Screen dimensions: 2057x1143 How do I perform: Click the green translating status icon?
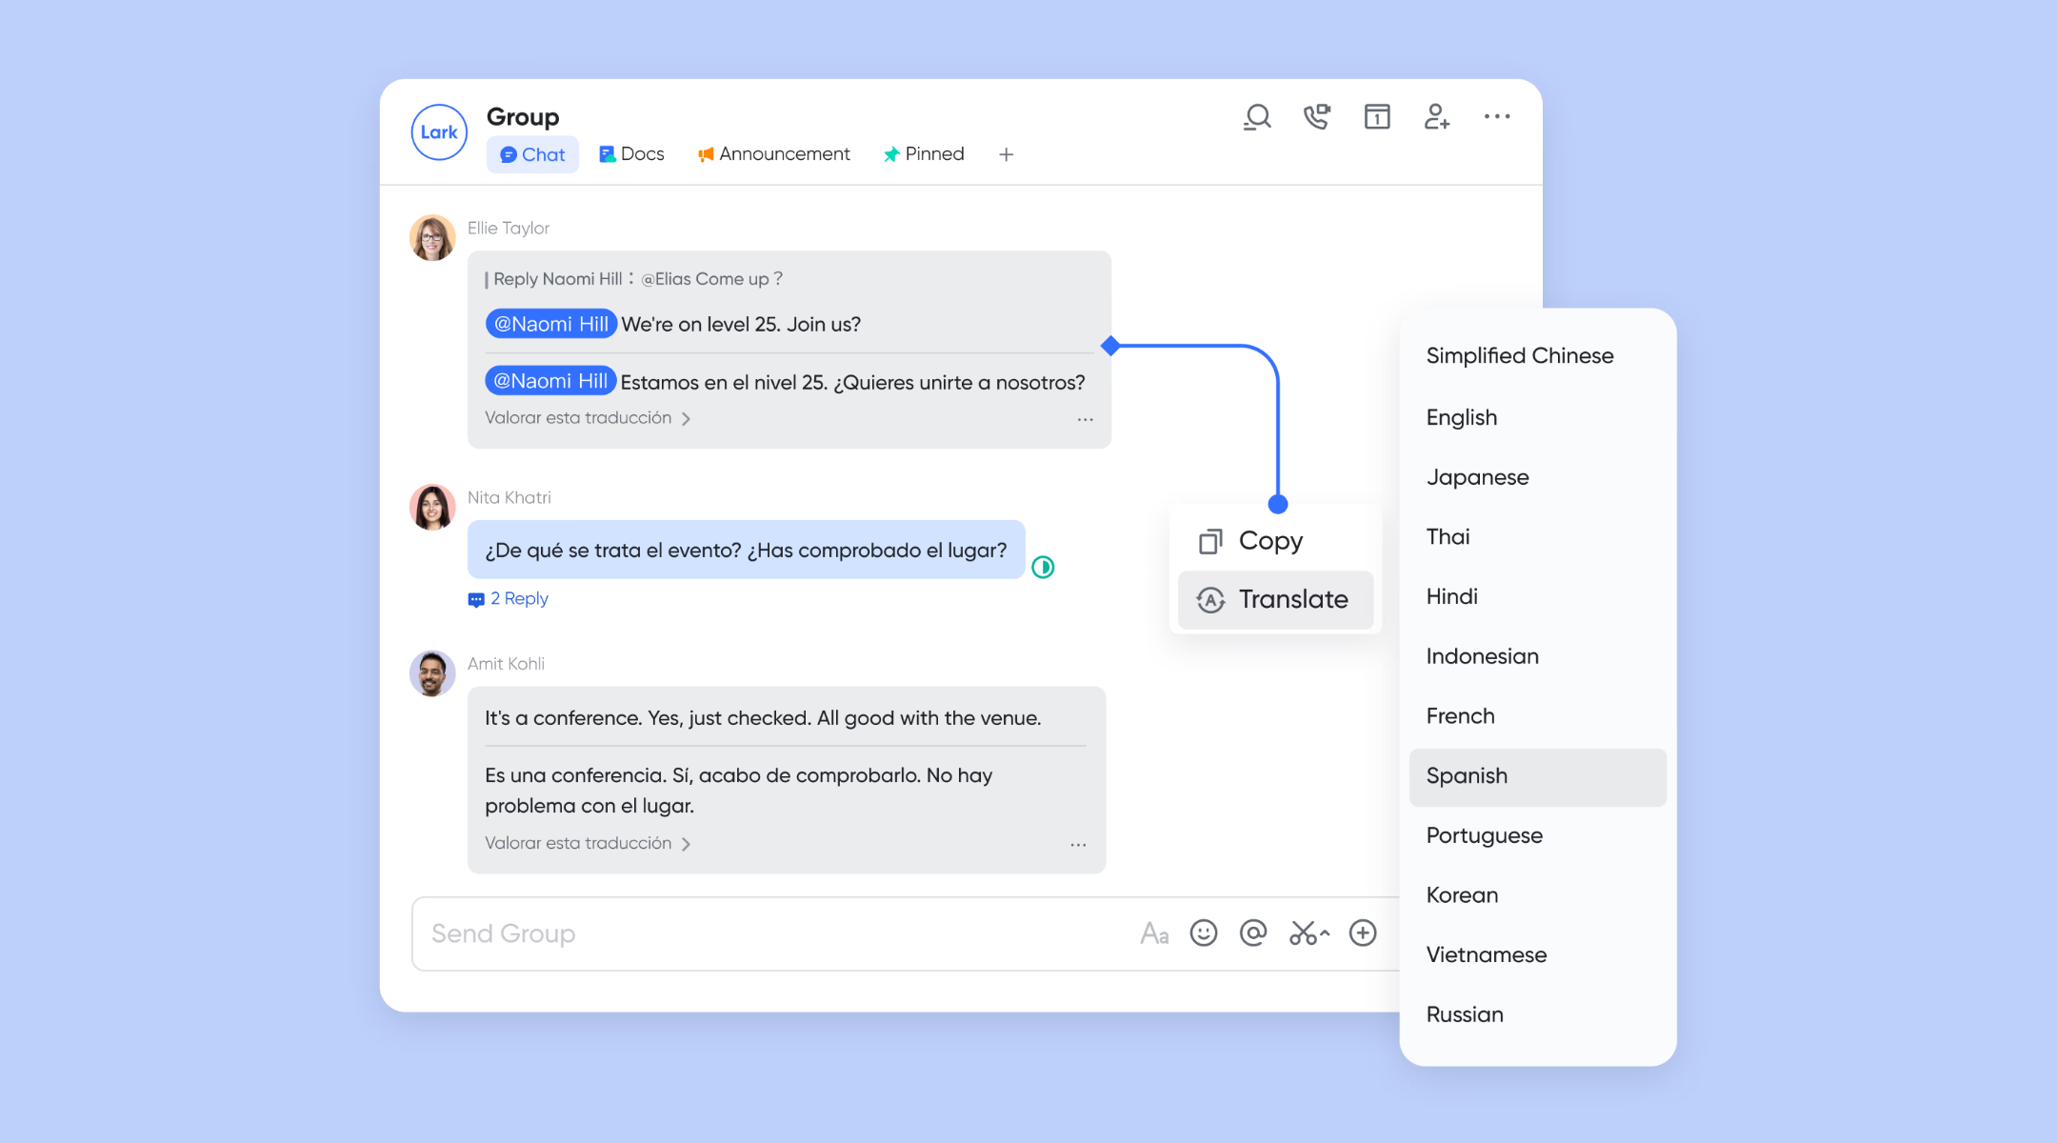point(1043,568)
